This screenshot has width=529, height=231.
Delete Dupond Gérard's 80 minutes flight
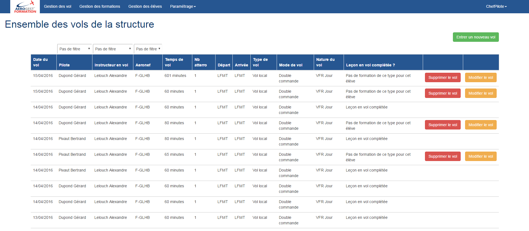click(x=443, y=125)
